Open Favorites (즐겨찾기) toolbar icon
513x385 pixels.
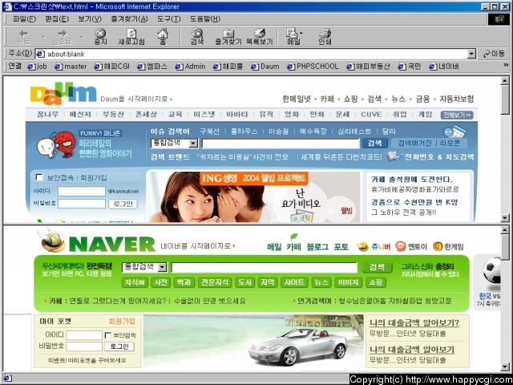click(228, 36)
